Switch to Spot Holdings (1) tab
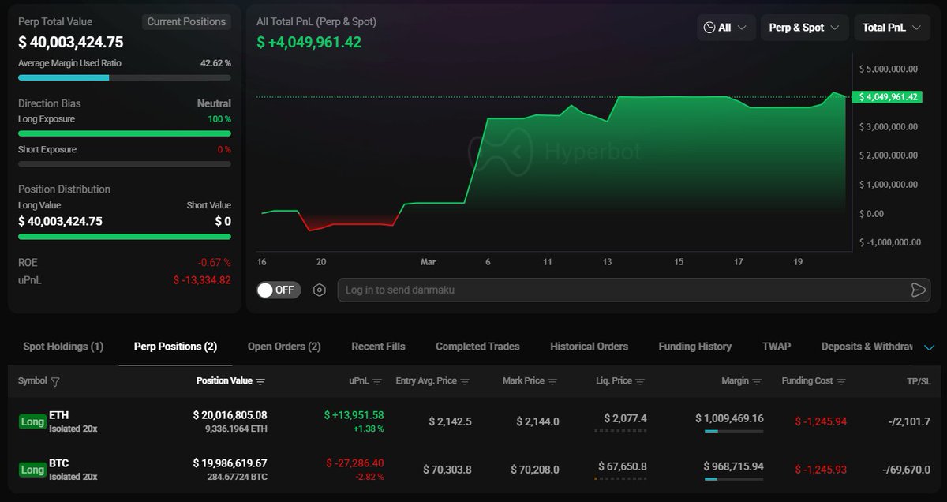 coord(63,347)
